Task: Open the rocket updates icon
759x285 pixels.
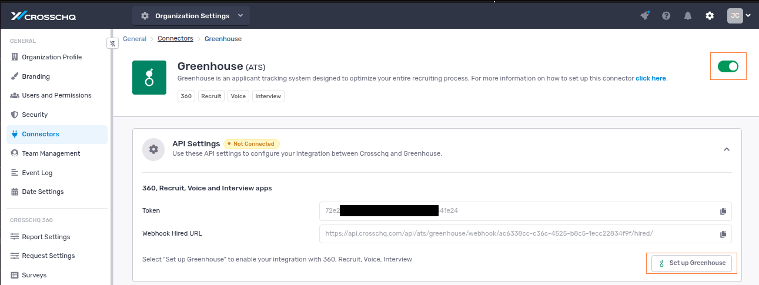Action: click(645, 16)
